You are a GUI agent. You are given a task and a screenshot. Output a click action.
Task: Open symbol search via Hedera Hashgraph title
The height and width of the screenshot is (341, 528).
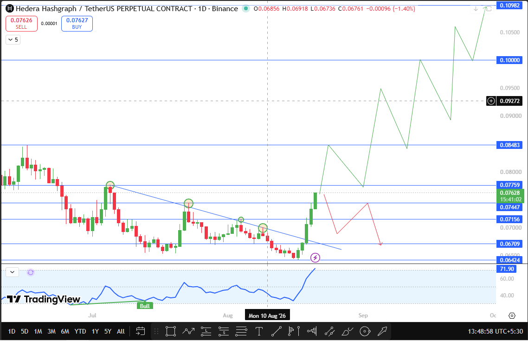(x=127, y=9)
